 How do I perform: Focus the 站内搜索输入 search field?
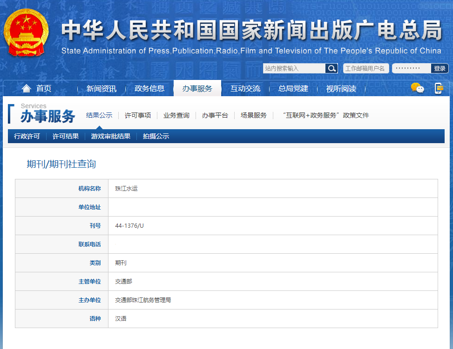tap(294, 68)
